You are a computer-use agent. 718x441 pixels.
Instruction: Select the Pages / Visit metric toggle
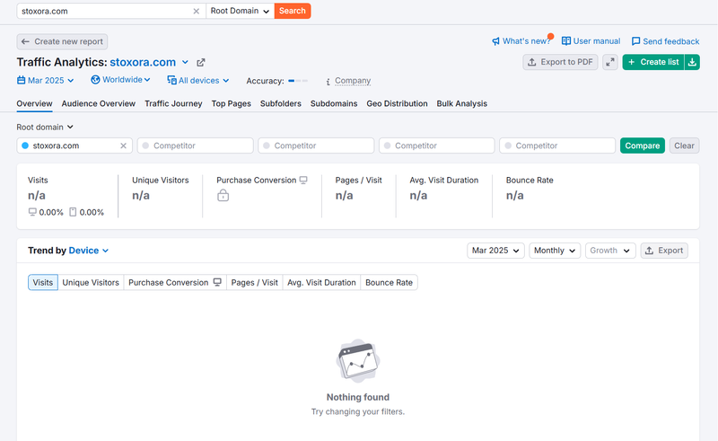255,282
